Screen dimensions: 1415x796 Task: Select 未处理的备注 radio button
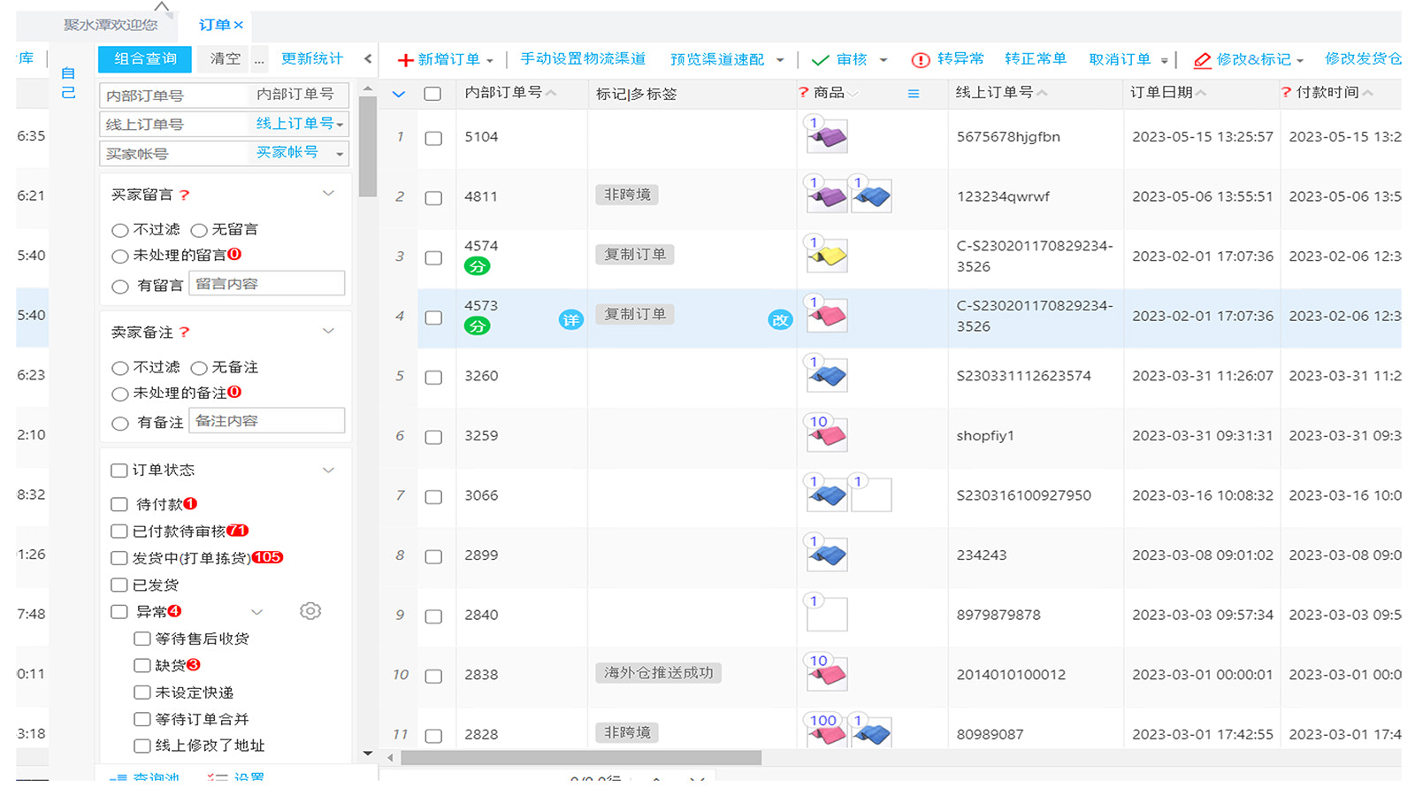pos(120,394)
